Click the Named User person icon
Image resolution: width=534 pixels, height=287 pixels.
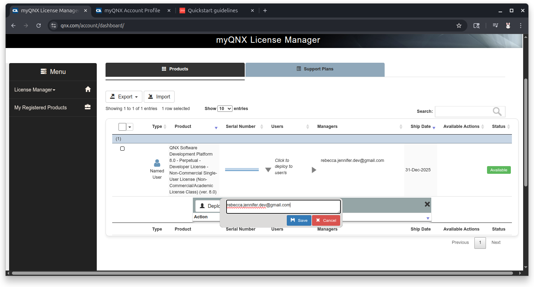click(157, 163)
